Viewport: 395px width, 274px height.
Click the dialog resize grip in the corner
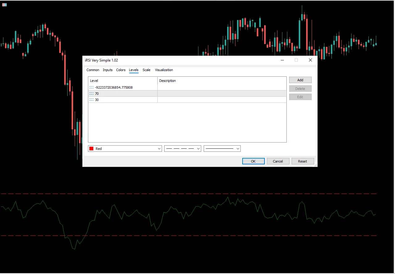pyautogui.click(x=316, y=165)
